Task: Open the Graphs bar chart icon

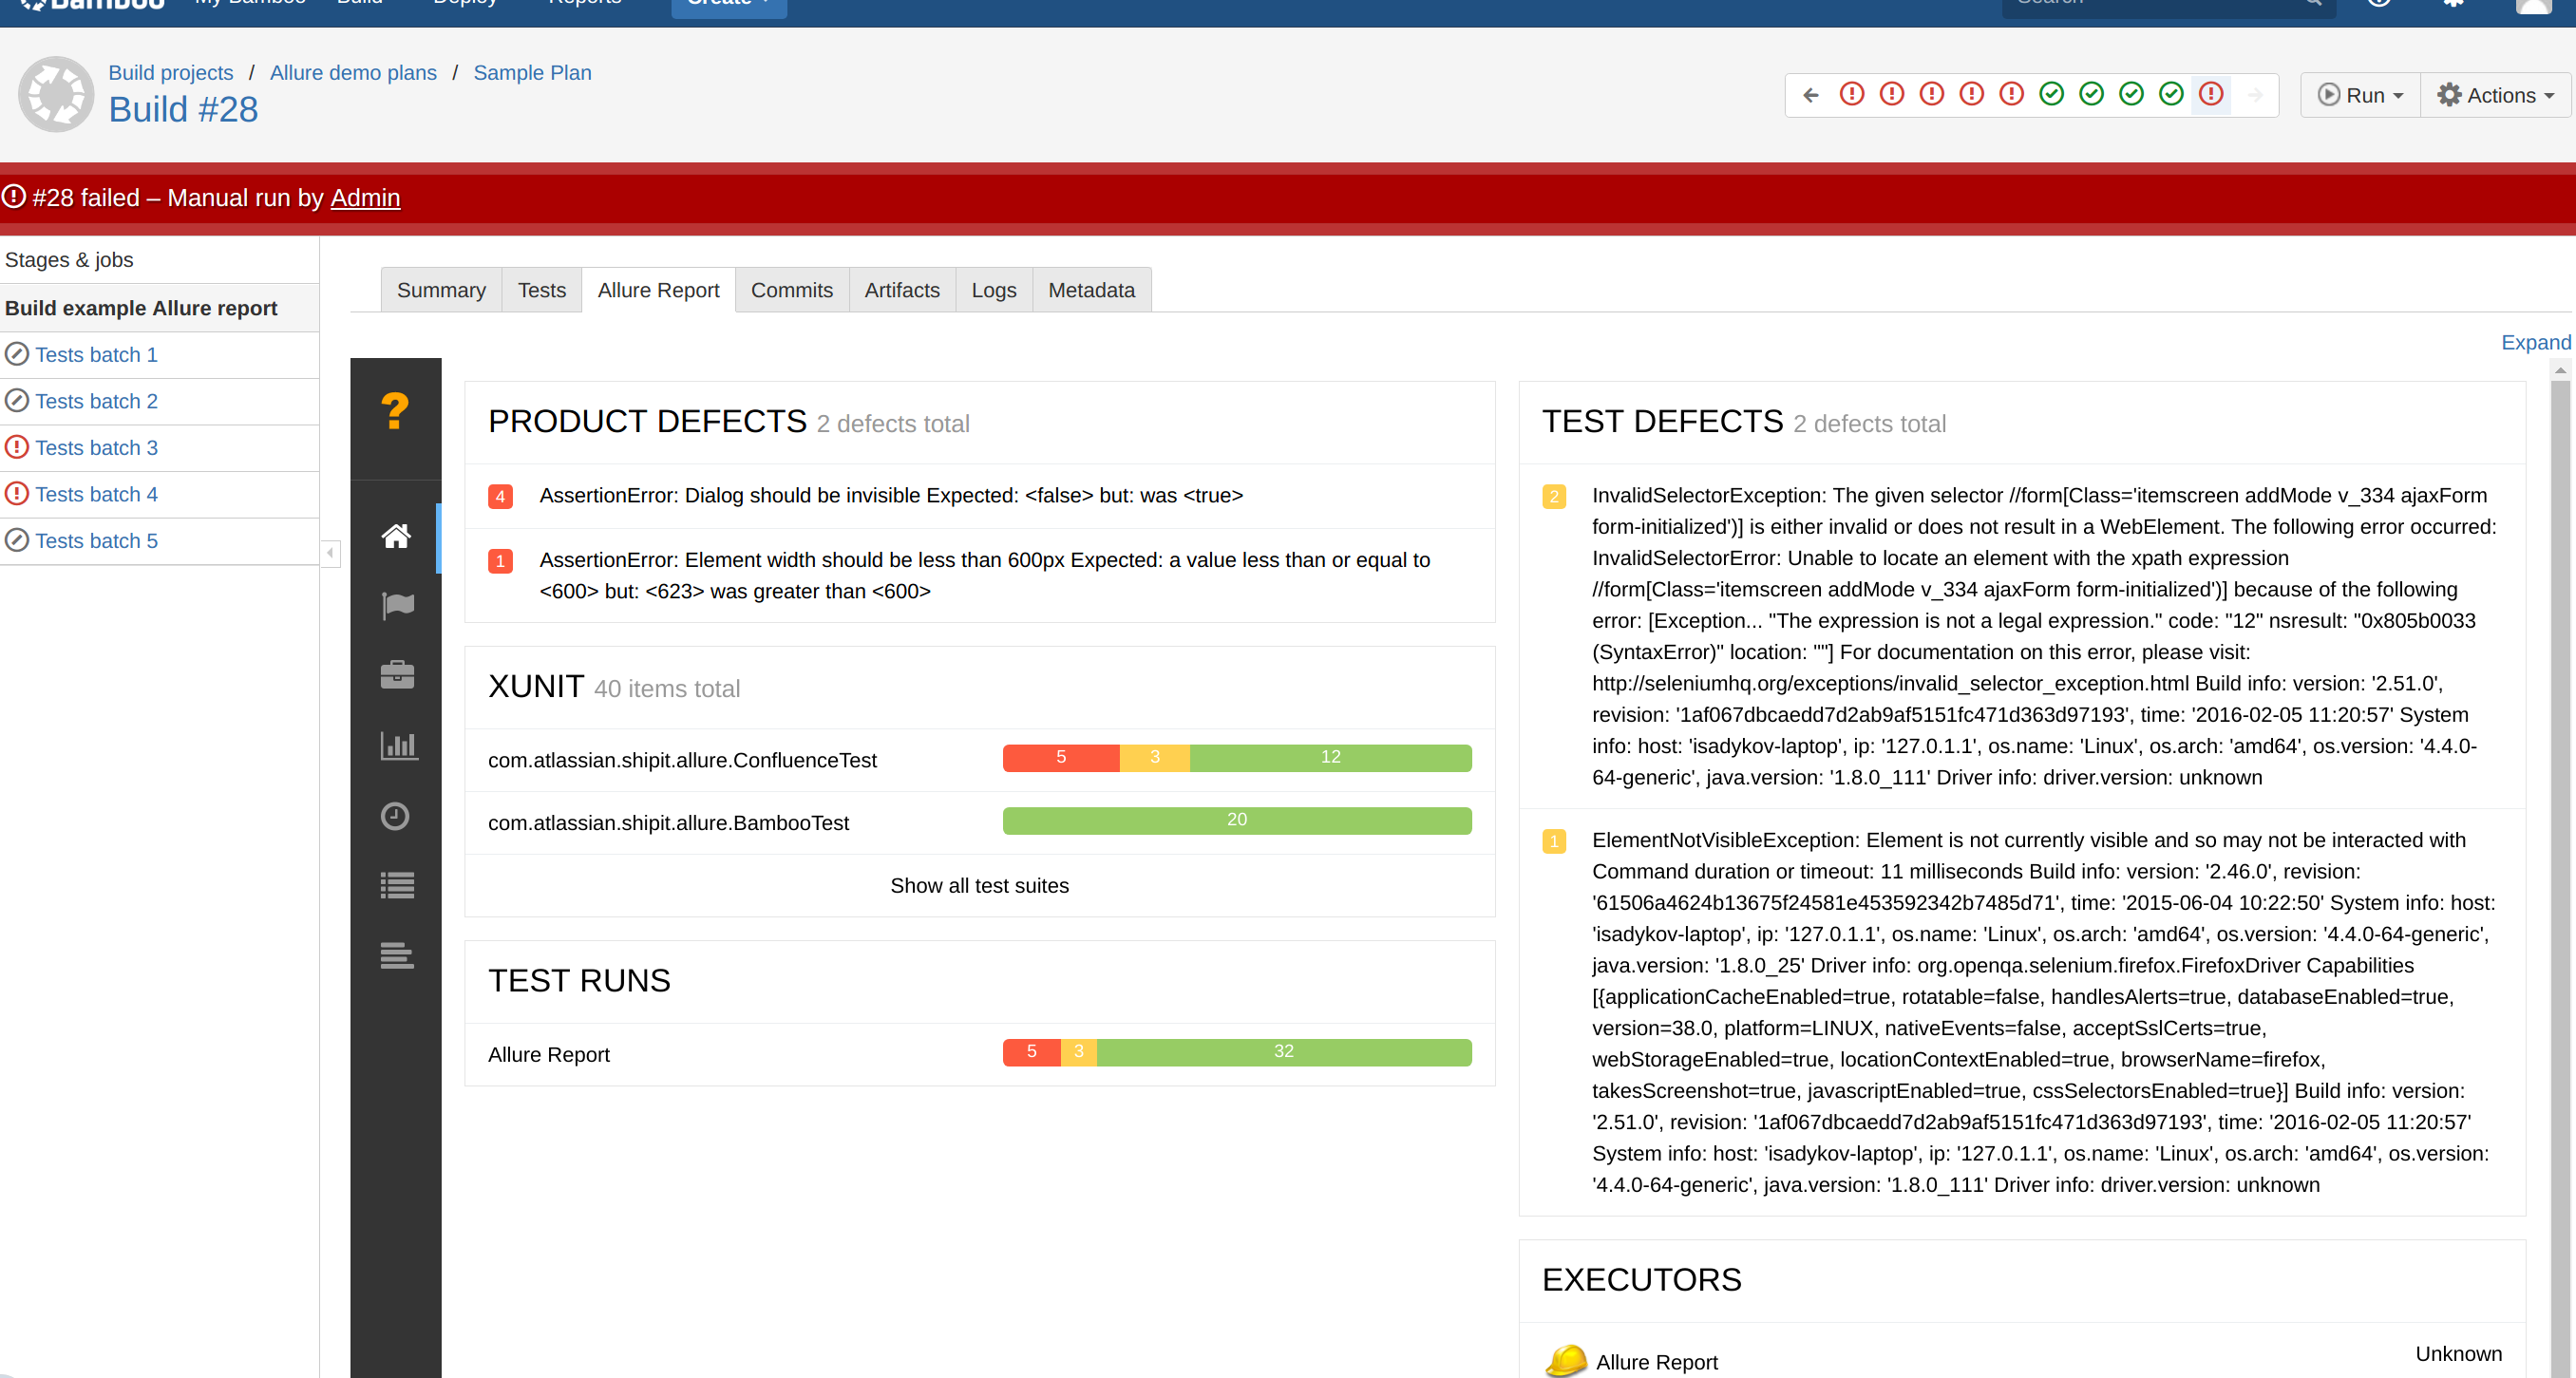Action: tap(398, 745)
